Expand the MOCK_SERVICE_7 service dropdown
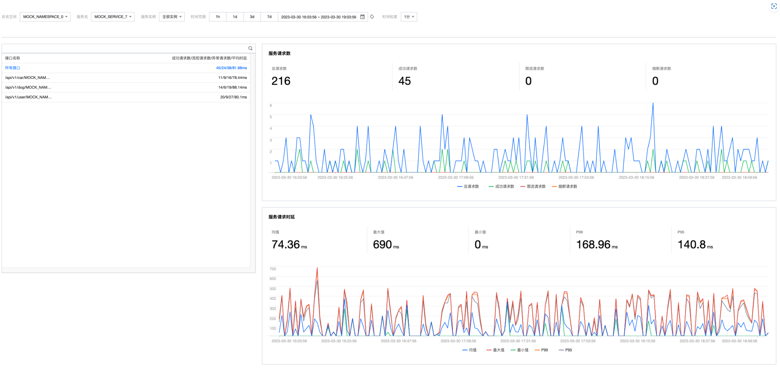This screenshot has height=368, width=780. coord(112,17)
